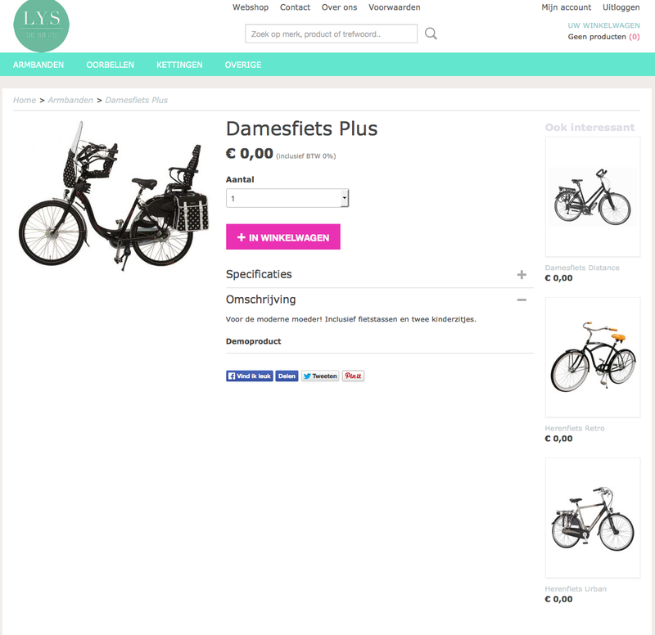The height and width of the screenshot is (635, 655).
Task: Click the LYS round logo
Action: click(x=42, y=25)
